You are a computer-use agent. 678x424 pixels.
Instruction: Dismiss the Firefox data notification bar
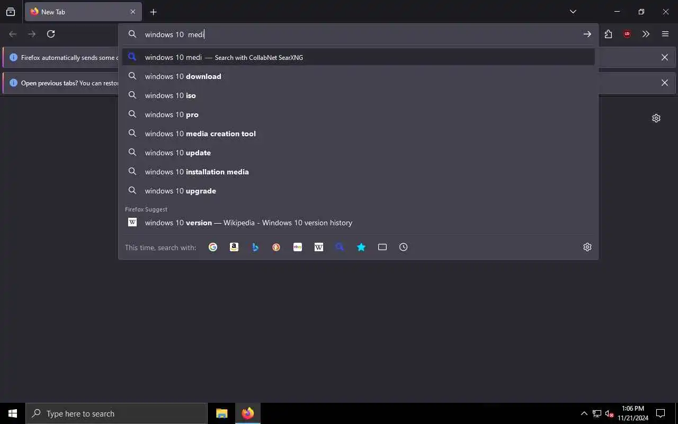click(x=665, y=57)
